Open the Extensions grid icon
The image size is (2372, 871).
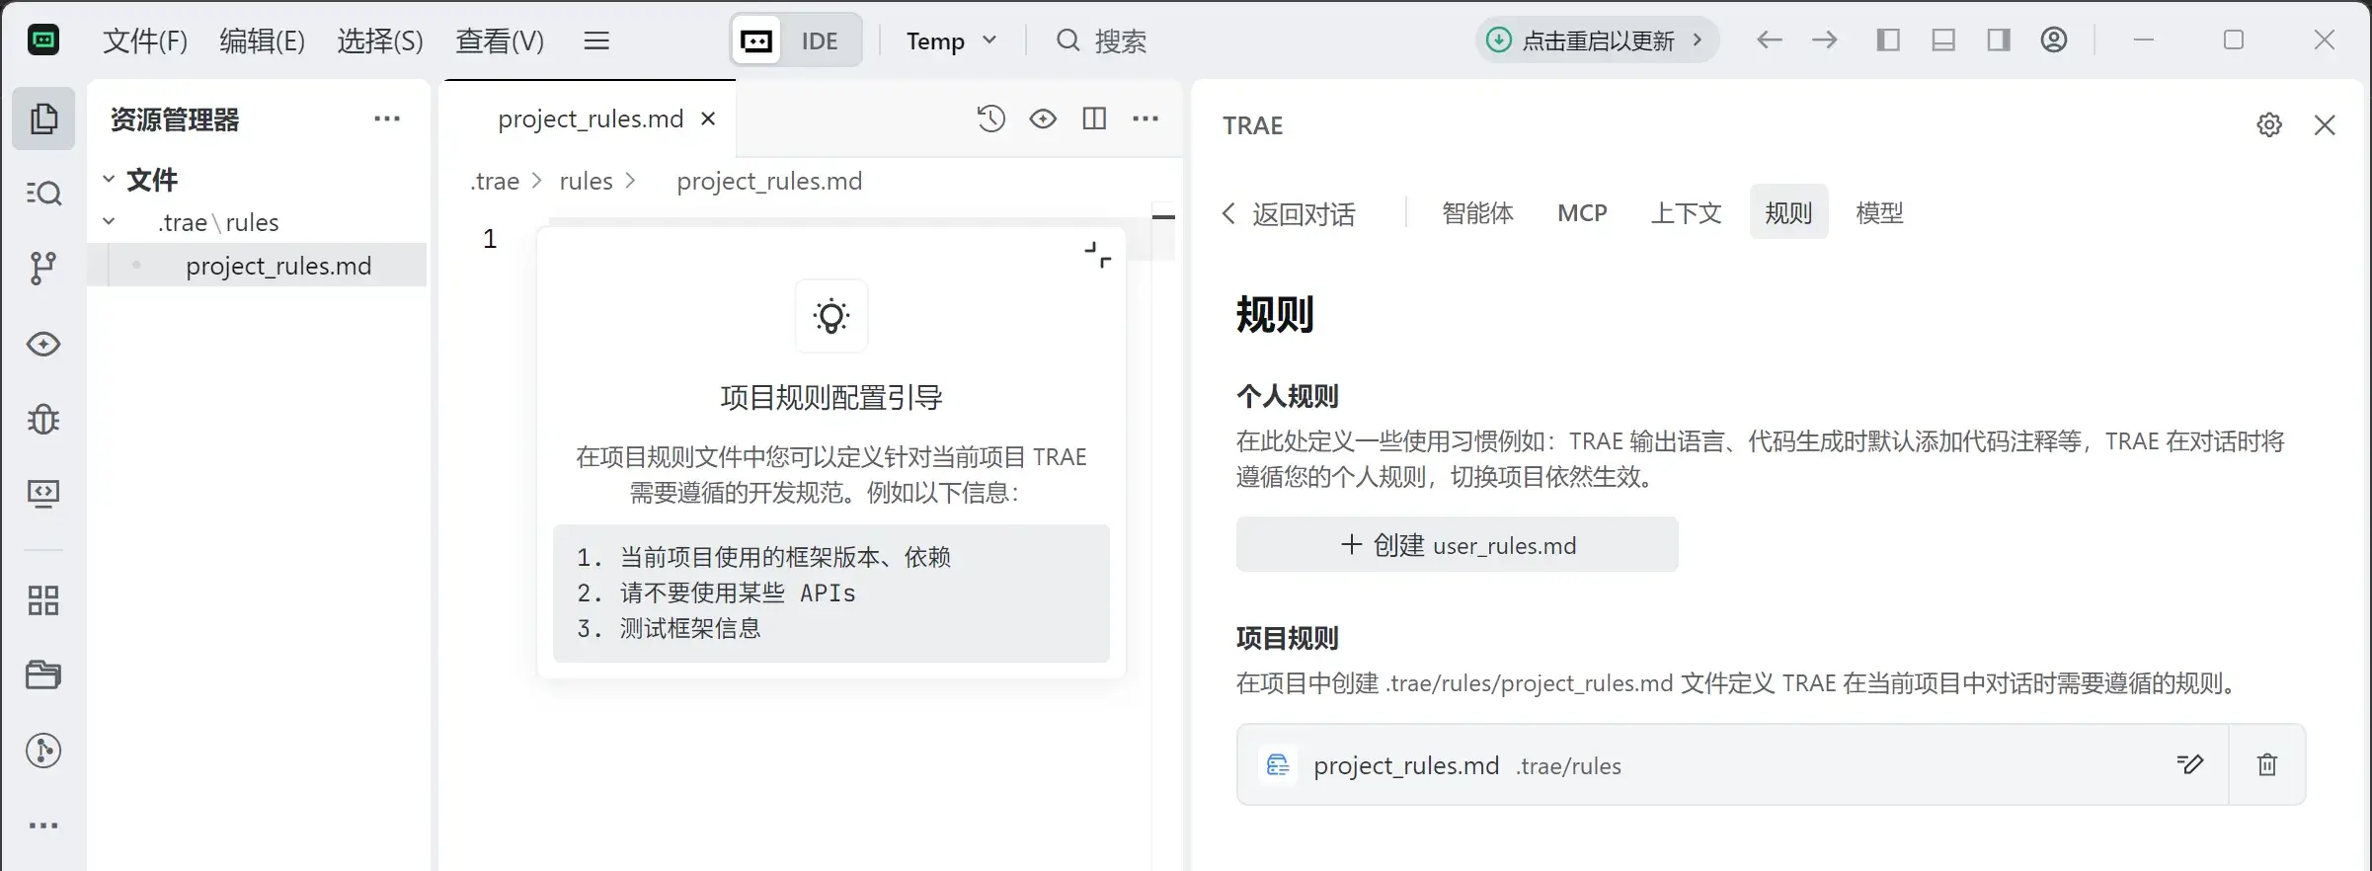43,600
